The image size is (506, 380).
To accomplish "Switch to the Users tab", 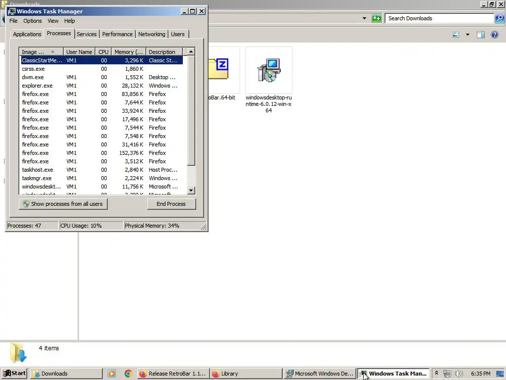I will click(178, 34).
